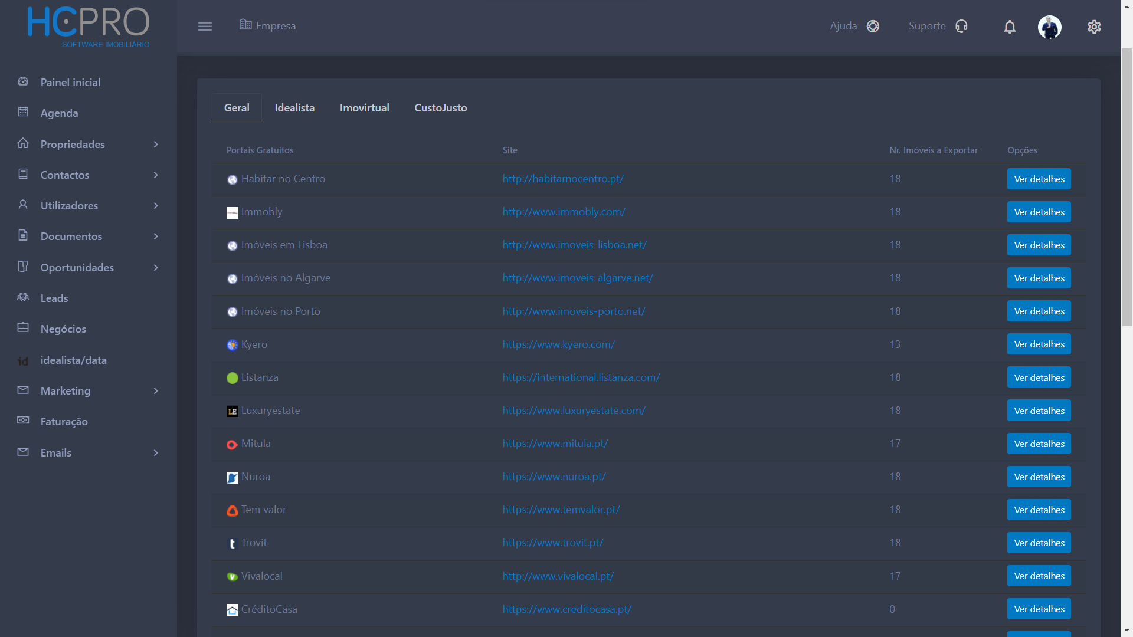Open the imoveis-lisboa.net link
This screenshot has height=637, width=1133.
pyautogui.click(x=574, y=245)
